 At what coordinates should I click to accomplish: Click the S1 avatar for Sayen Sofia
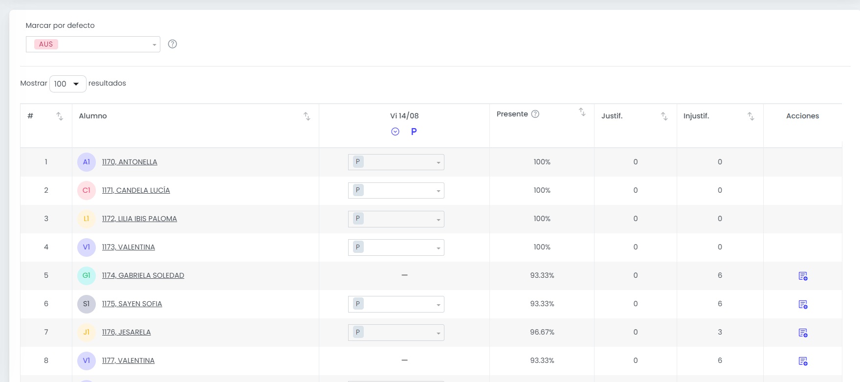click(87, 304)
